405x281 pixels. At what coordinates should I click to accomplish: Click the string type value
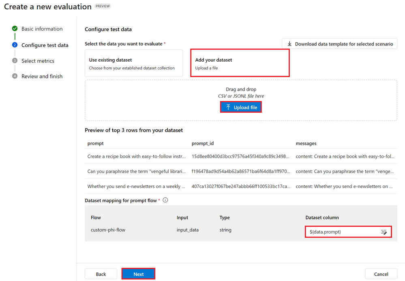pyautogui.click(x=225, y=230)
